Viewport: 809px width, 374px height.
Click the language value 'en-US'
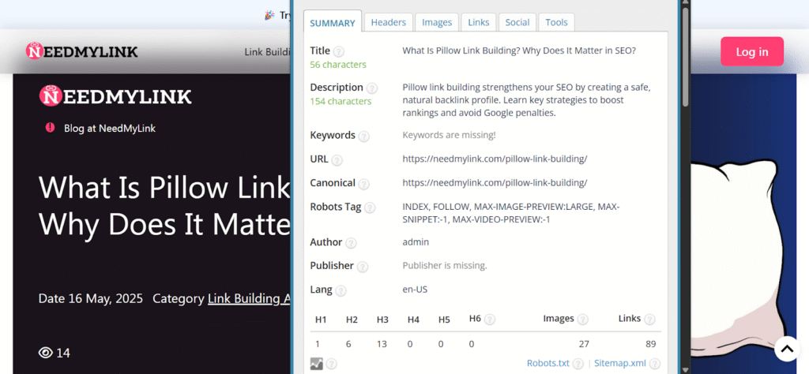415,290
